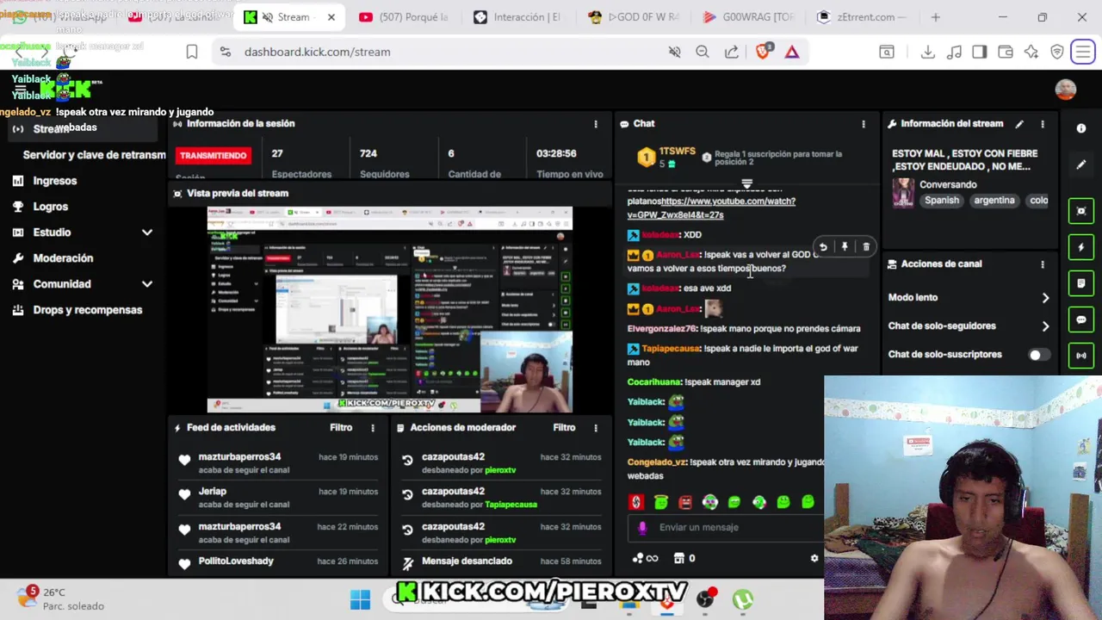Open Acciones de canal three-dot menu

[1043, 264]
